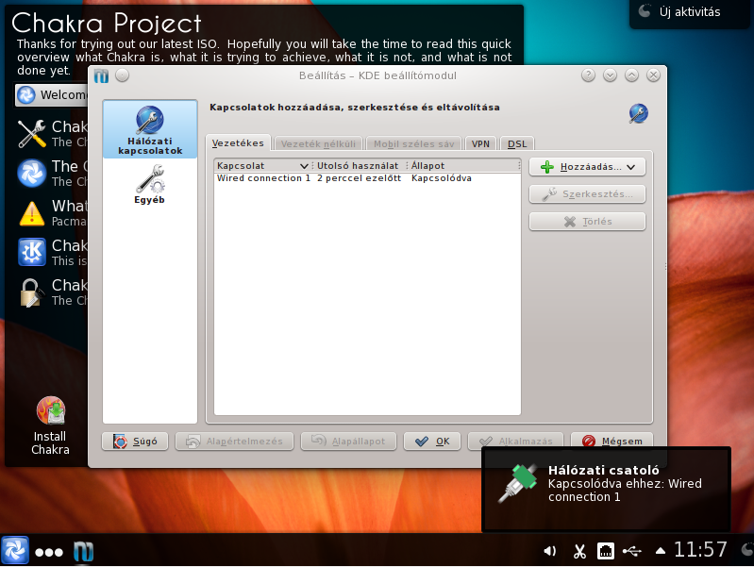Screen dimensions: 754x567
Task: Click the settings dialog taskbar entry
Action: pos(83,552)
